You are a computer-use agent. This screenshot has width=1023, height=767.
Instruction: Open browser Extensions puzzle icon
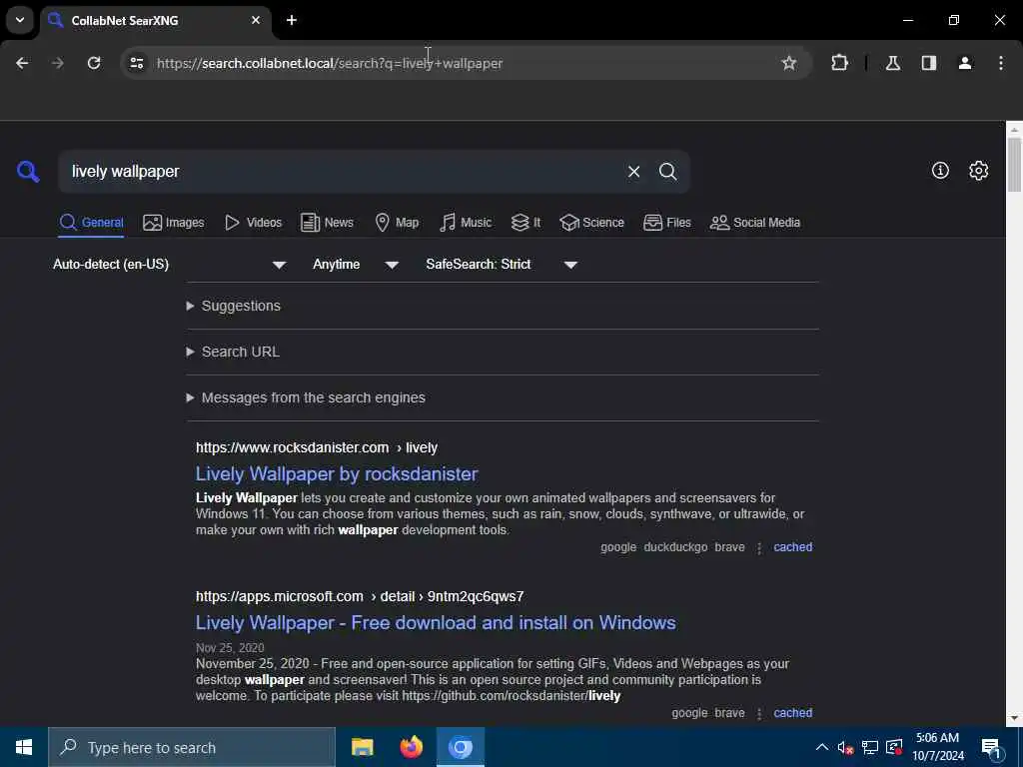[839, 63]
